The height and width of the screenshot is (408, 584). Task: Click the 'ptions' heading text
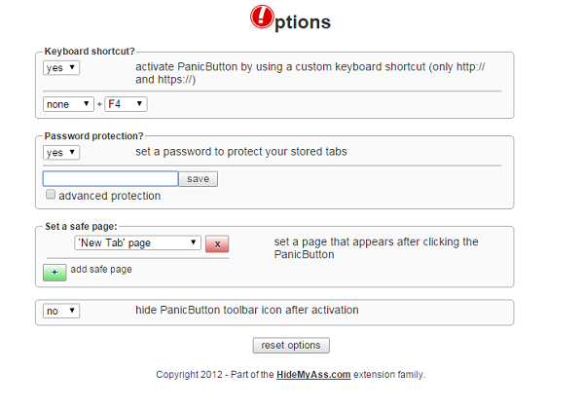click(304, 21)
